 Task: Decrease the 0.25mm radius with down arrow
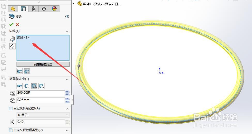point(67,102)
